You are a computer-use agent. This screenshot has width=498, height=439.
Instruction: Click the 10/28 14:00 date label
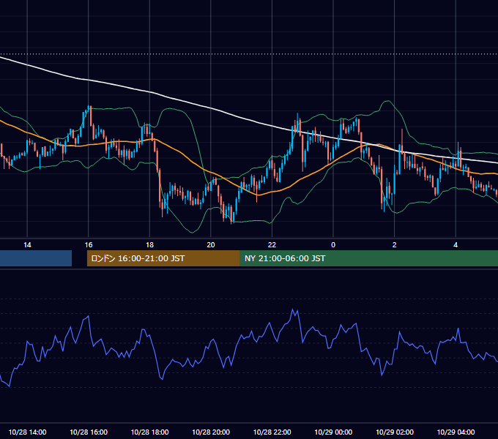[x=27, y=432]
